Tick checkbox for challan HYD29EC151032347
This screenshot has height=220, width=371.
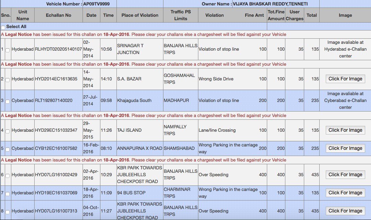tap(8, 131)
